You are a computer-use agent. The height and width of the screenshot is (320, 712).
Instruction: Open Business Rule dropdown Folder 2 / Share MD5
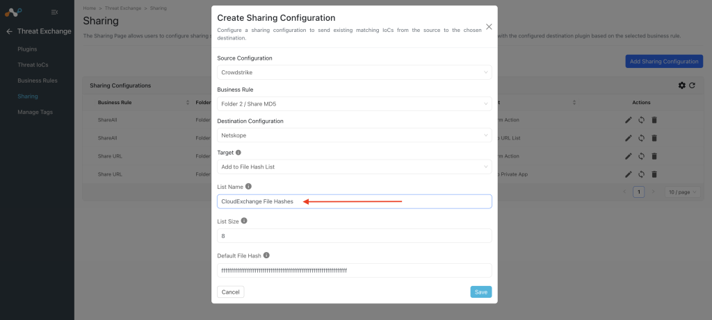(354, 104)
